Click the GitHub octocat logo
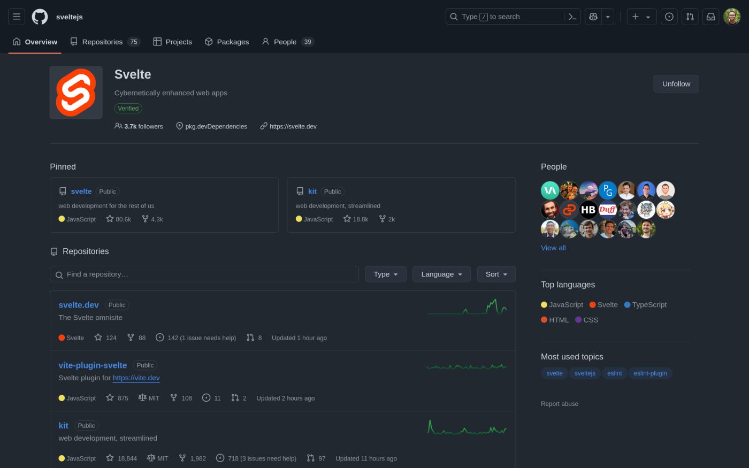The height and width of the screenshot is (468, 749). click(x=40, y=17)
